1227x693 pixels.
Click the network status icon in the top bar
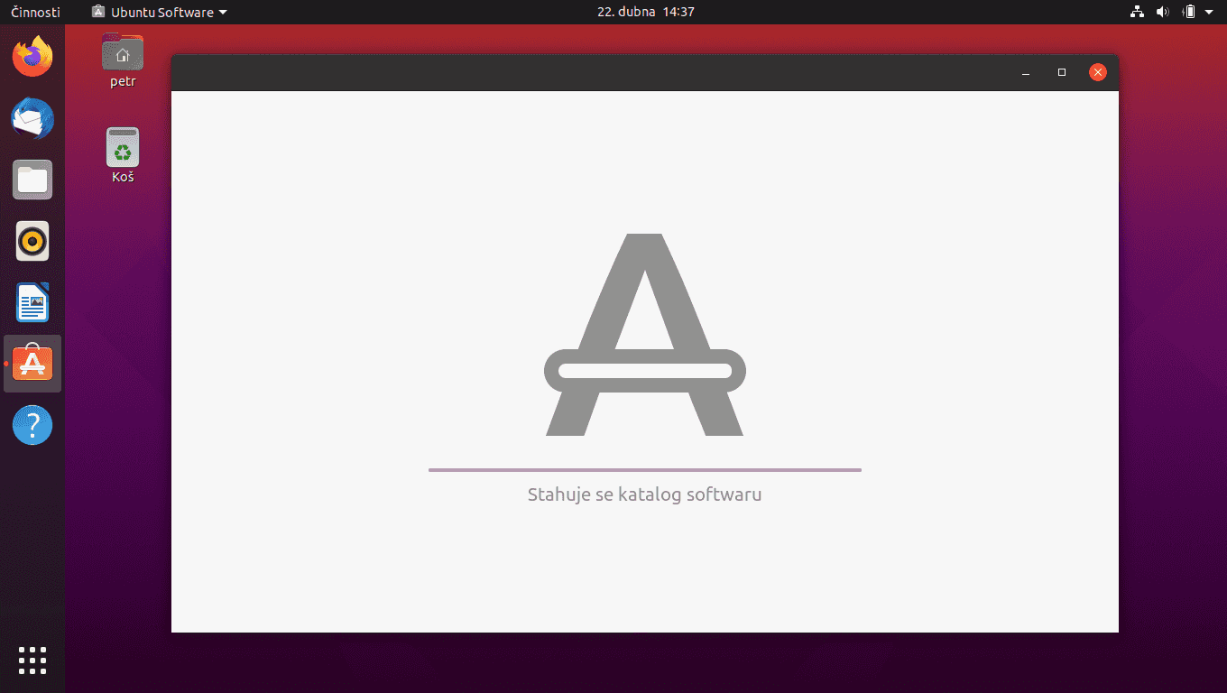pyautogui.click(x=1137, y=12)
